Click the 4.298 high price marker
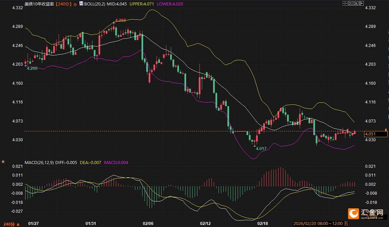Viewport: 389px width, 227px height. click(120, 20)
